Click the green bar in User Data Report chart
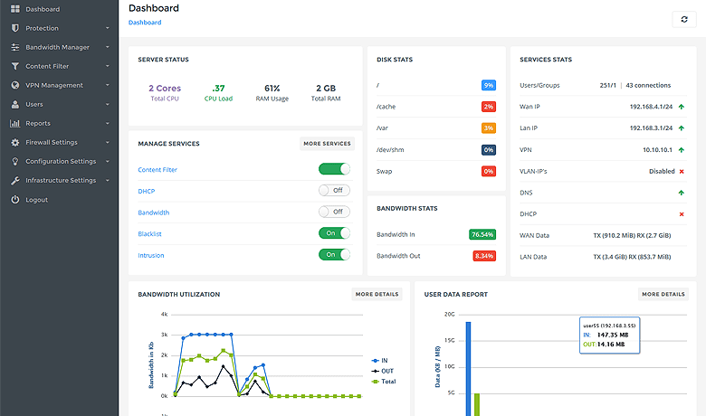The height and width of the screenshot is (416, 706). tap(477, 405)
